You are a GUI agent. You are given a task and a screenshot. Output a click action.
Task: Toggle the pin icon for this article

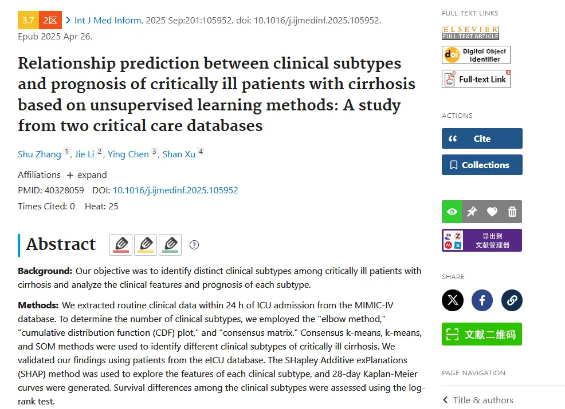pos(472,212)
